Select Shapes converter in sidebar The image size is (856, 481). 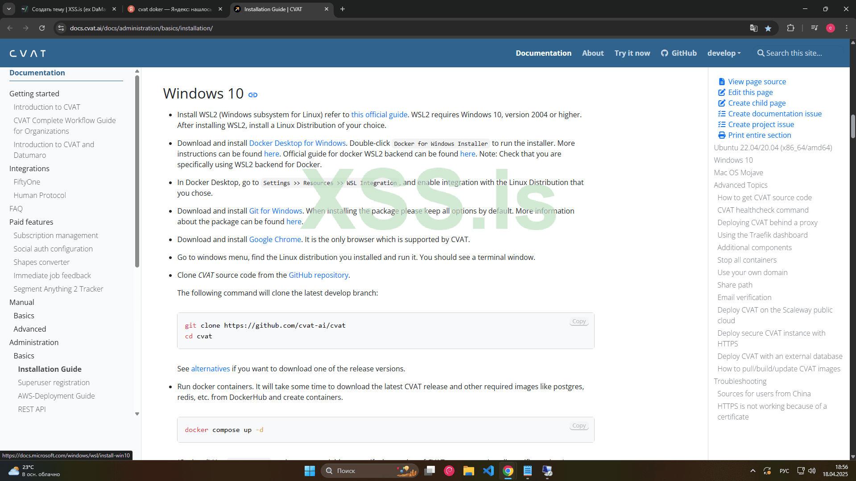pyautogui.click(x=41, y=262)
